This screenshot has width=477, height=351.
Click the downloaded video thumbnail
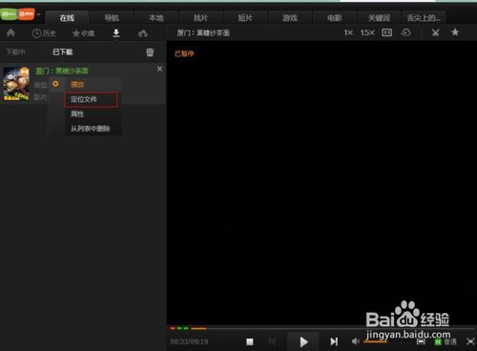16,84
